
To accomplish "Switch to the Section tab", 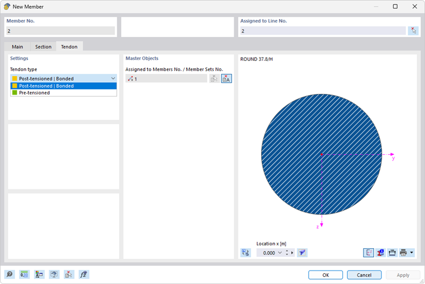I will (43, 46).
